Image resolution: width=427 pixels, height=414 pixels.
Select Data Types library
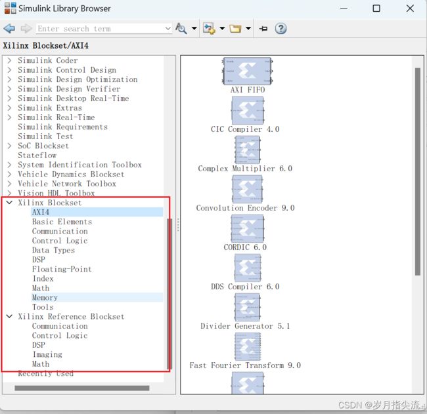tap(53, 250)
